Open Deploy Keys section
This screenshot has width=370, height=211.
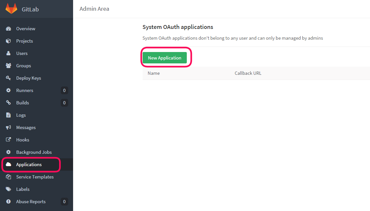click(x=29, y=78)
